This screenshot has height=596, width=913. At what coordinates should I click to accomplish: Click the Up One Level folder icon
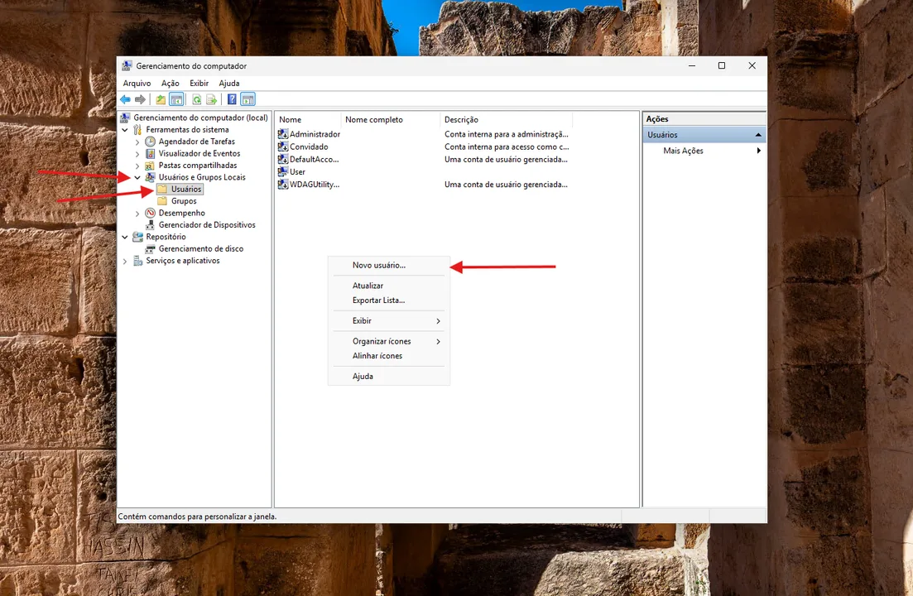tap(160, 99)
